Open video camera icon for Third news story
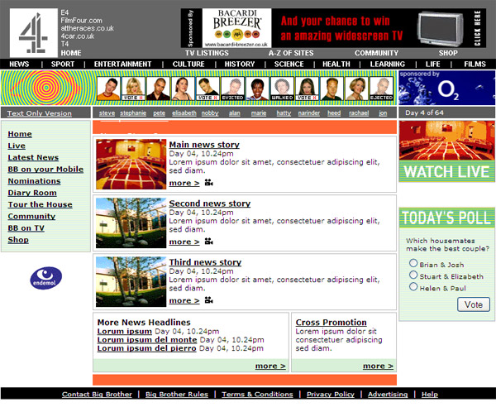The height and width of the screenshot is (407, 496). pyautogui.click(x=208, y=300)
